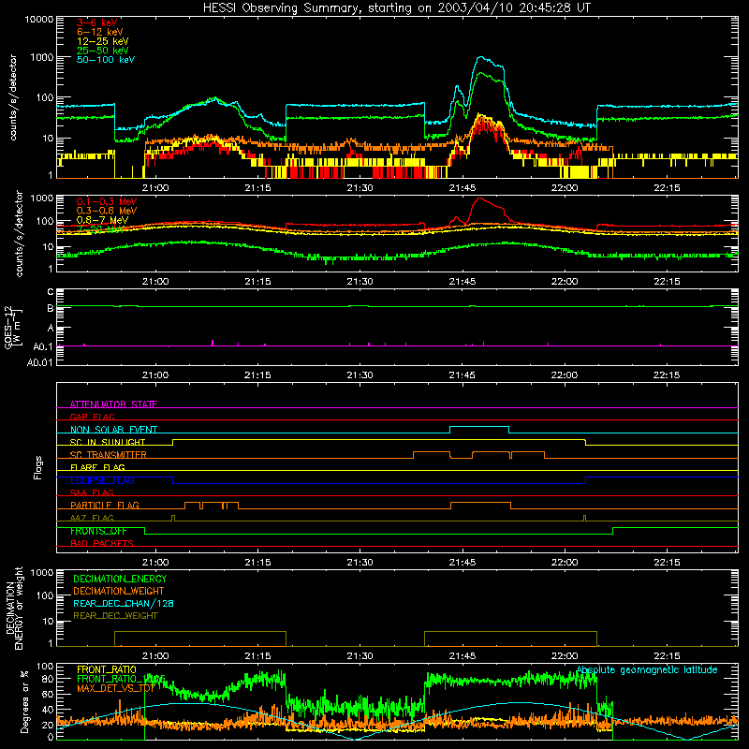Click the C level label on GOES plot
749x749 pixels.
click(51, 292)
